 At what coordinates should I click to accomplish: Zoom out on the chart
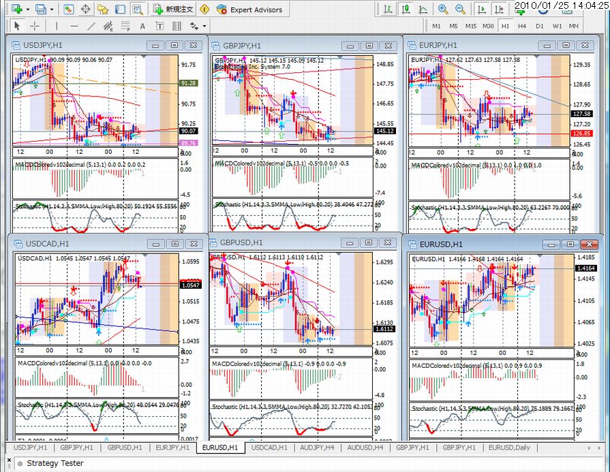[x=460, y=9]
